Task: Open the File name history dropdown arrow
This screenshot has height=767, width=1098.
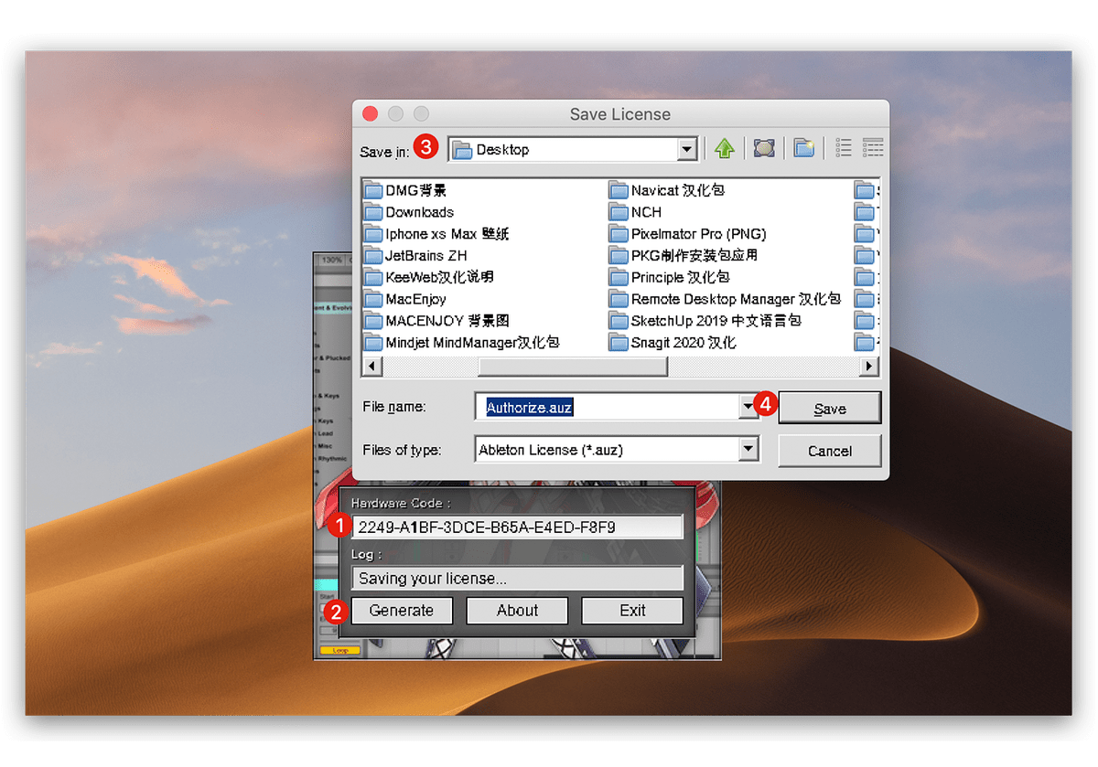Action: (x=749, y=408)
